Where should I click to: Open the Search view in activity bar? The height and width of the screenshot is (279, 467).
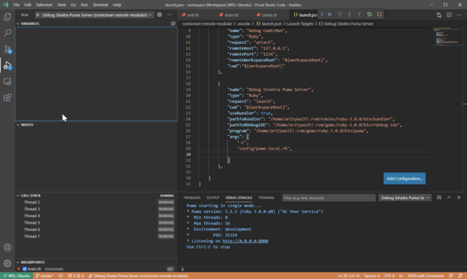[x=7, y=33]
